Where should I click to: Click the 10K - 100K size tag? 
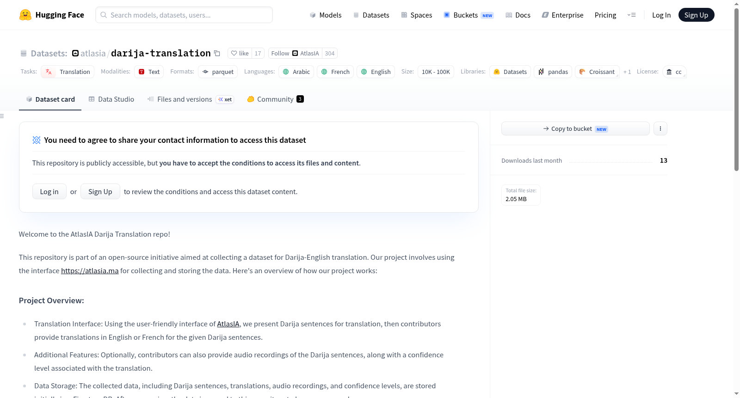[x=436, y=72]
